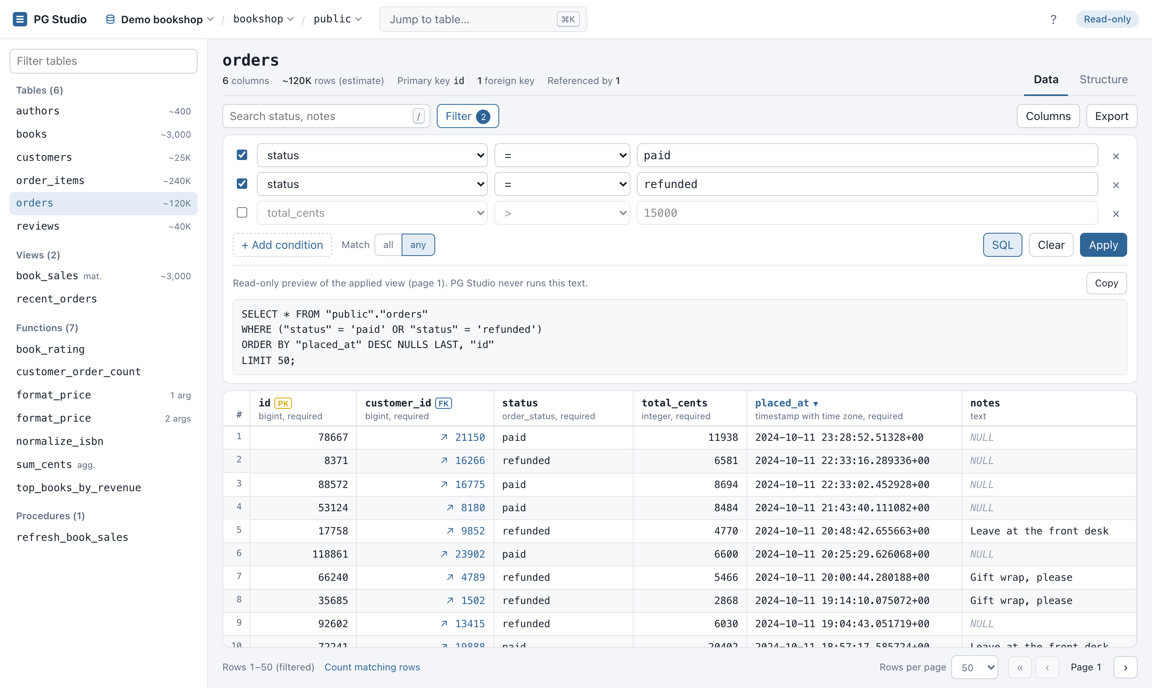Toggle the SQL preview button
This screenshot has height=688, width=1152.
(x=1002, y=245)
